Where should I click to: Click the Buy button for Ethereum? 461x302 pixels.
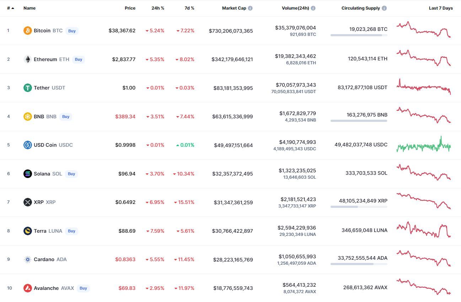pos(79,59)
